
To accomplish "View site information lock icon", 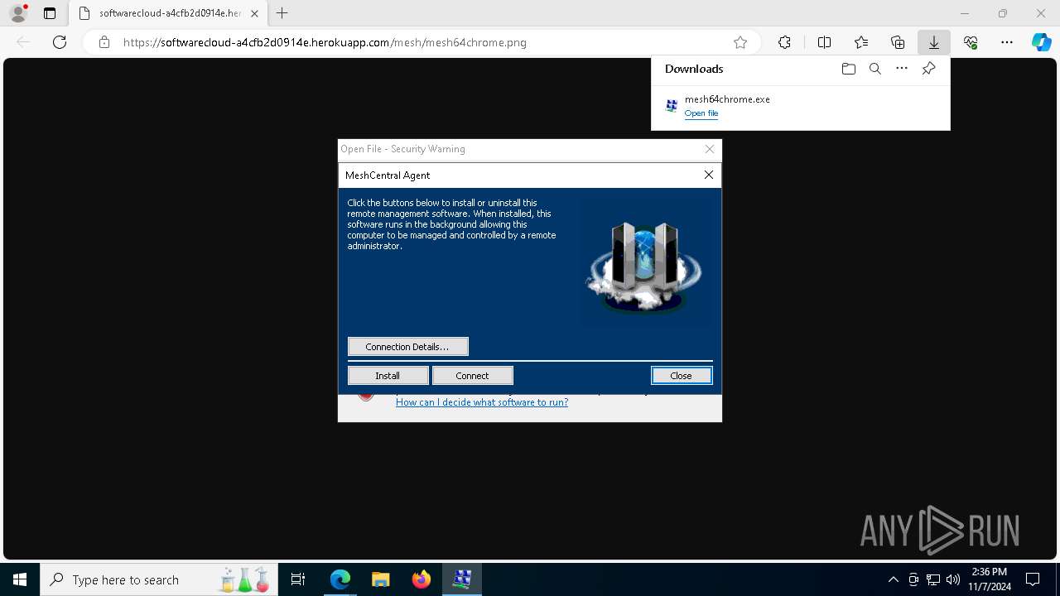I will click(104, 42).
